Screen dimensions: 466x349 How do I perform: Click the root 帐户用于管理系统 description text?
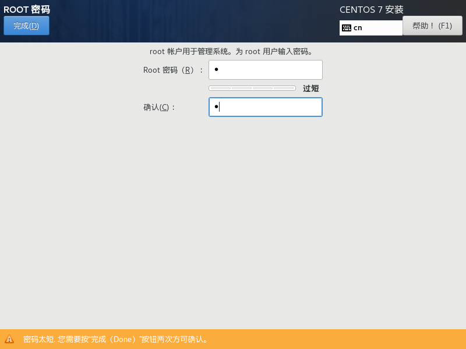pos(231,52)
